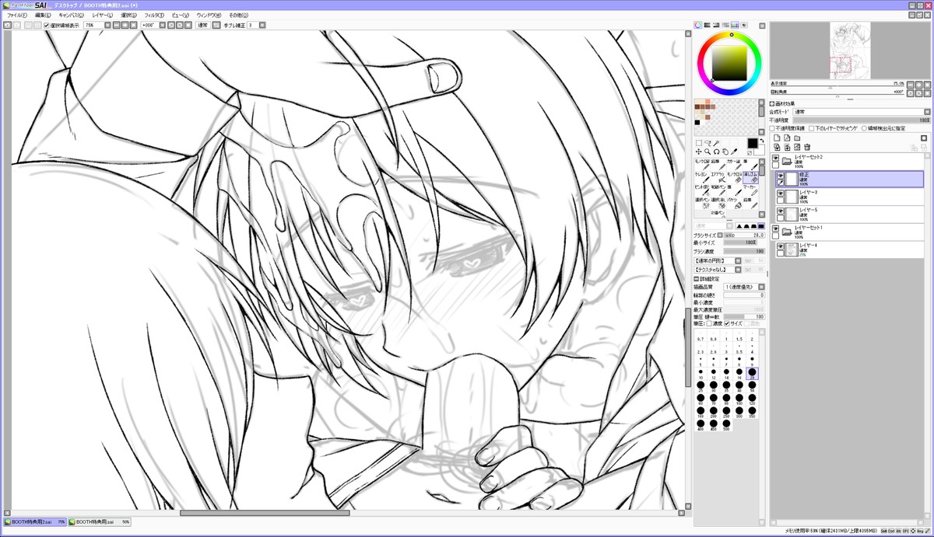The height and width of the screenshot is (537, 934).
Task: Open the レイヤー menu in menu bar
Action: 102,15
